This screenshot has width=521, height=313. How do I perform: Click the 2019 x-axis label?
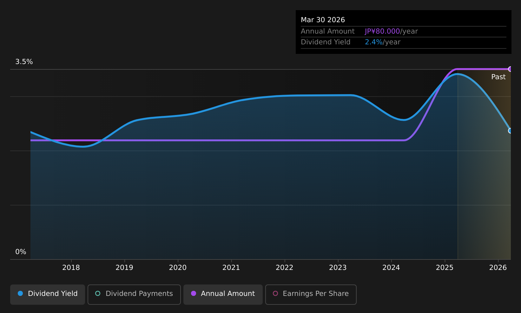pos(124,268)
